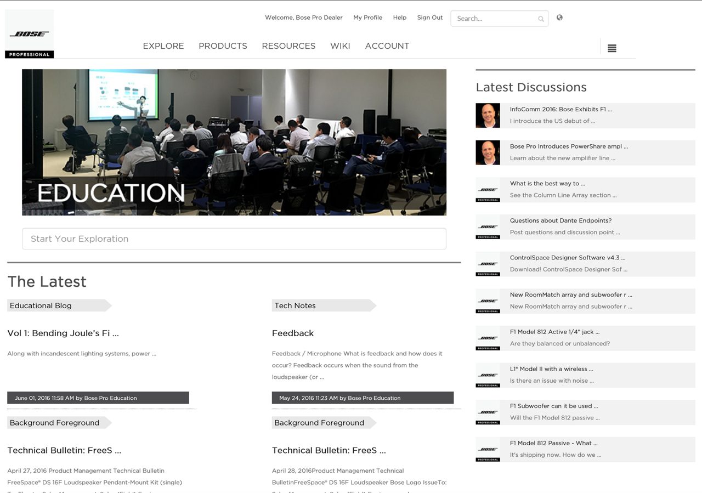Screen dimensions: 702x493
Task: Open 'Vol 1: Bending Joule's Fi' article
Action: pyautogui.click(x=63, y=333)
